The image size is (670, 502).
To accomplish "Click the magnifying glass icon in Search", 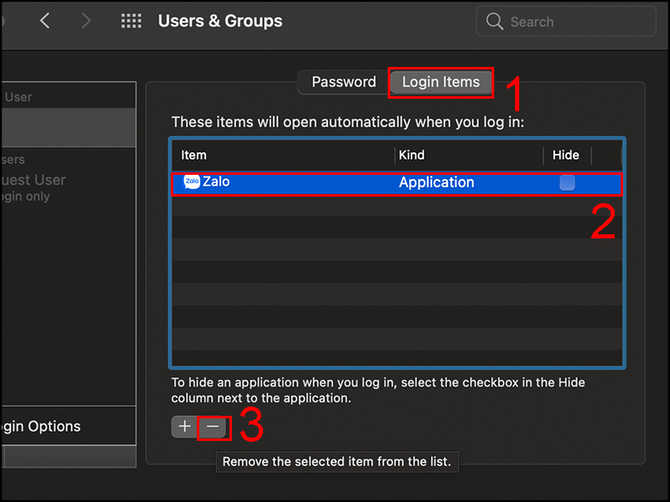I will 495,21.
